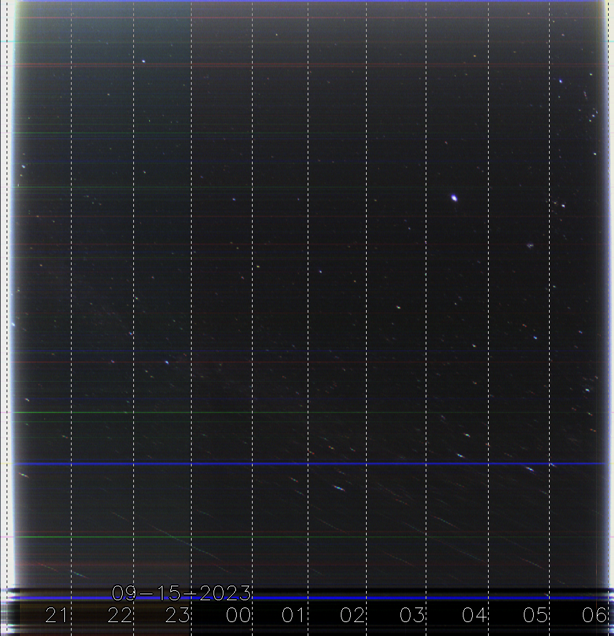Click the 09-15-2023 date label
The height and width of the screenshot is (636, 614).
[181, 593]
